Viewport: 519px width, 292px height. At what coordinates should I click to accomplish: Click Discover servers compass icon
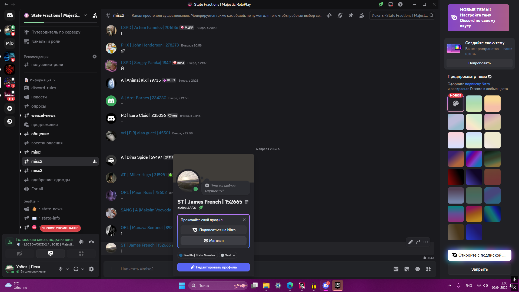click(10, 121)
